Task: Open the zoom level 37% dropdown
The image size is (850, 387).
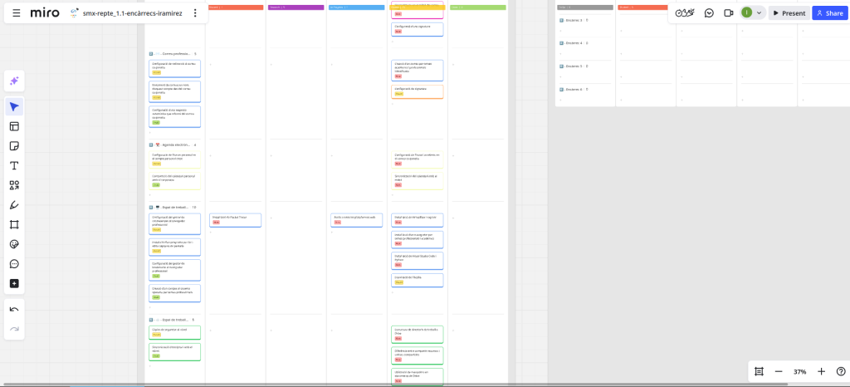Action: (800, 371)
